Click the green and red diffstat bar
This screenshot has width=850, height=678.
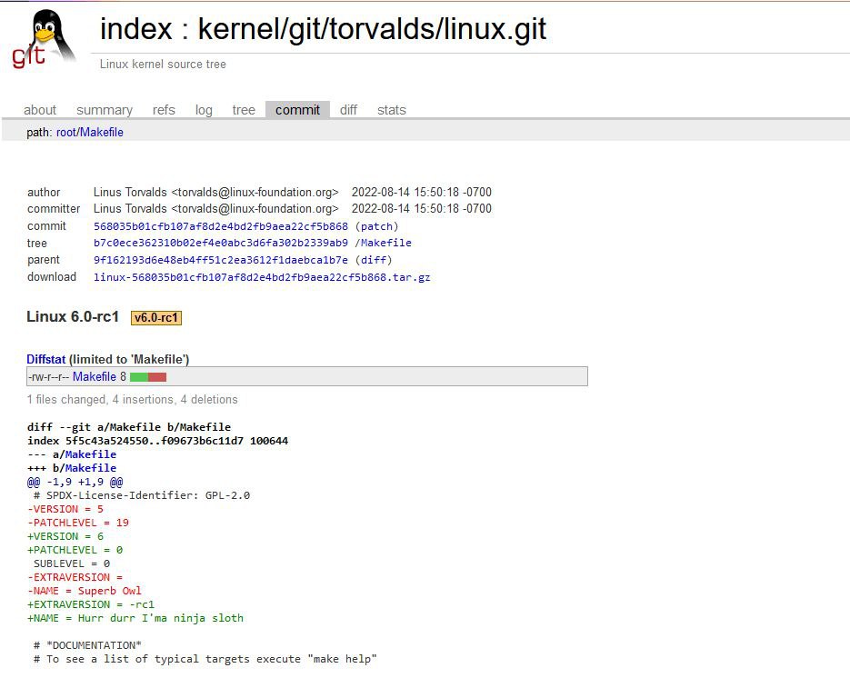[148, 377]
